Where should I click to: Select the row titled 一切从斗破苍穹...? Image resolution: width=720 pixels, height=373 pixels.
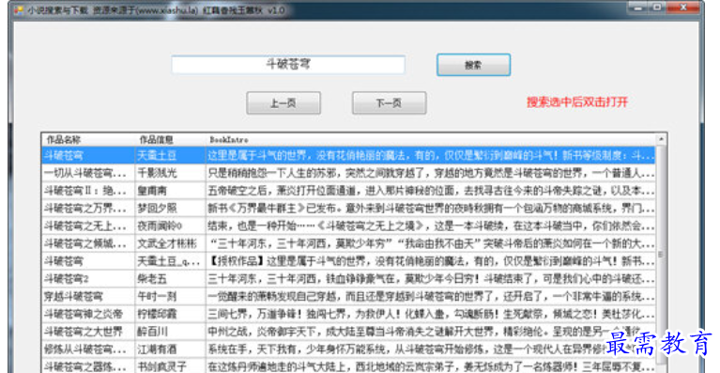[348, 173]
